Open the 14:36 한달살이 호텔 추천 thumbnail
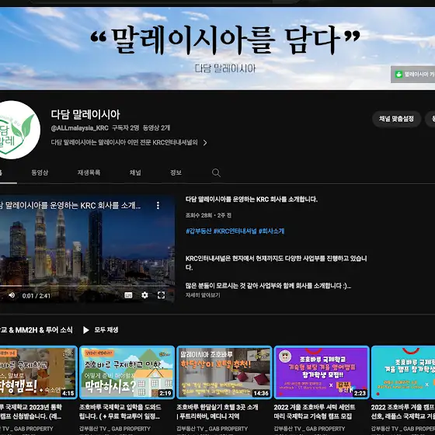435x435 pixels. click(224, 372)
